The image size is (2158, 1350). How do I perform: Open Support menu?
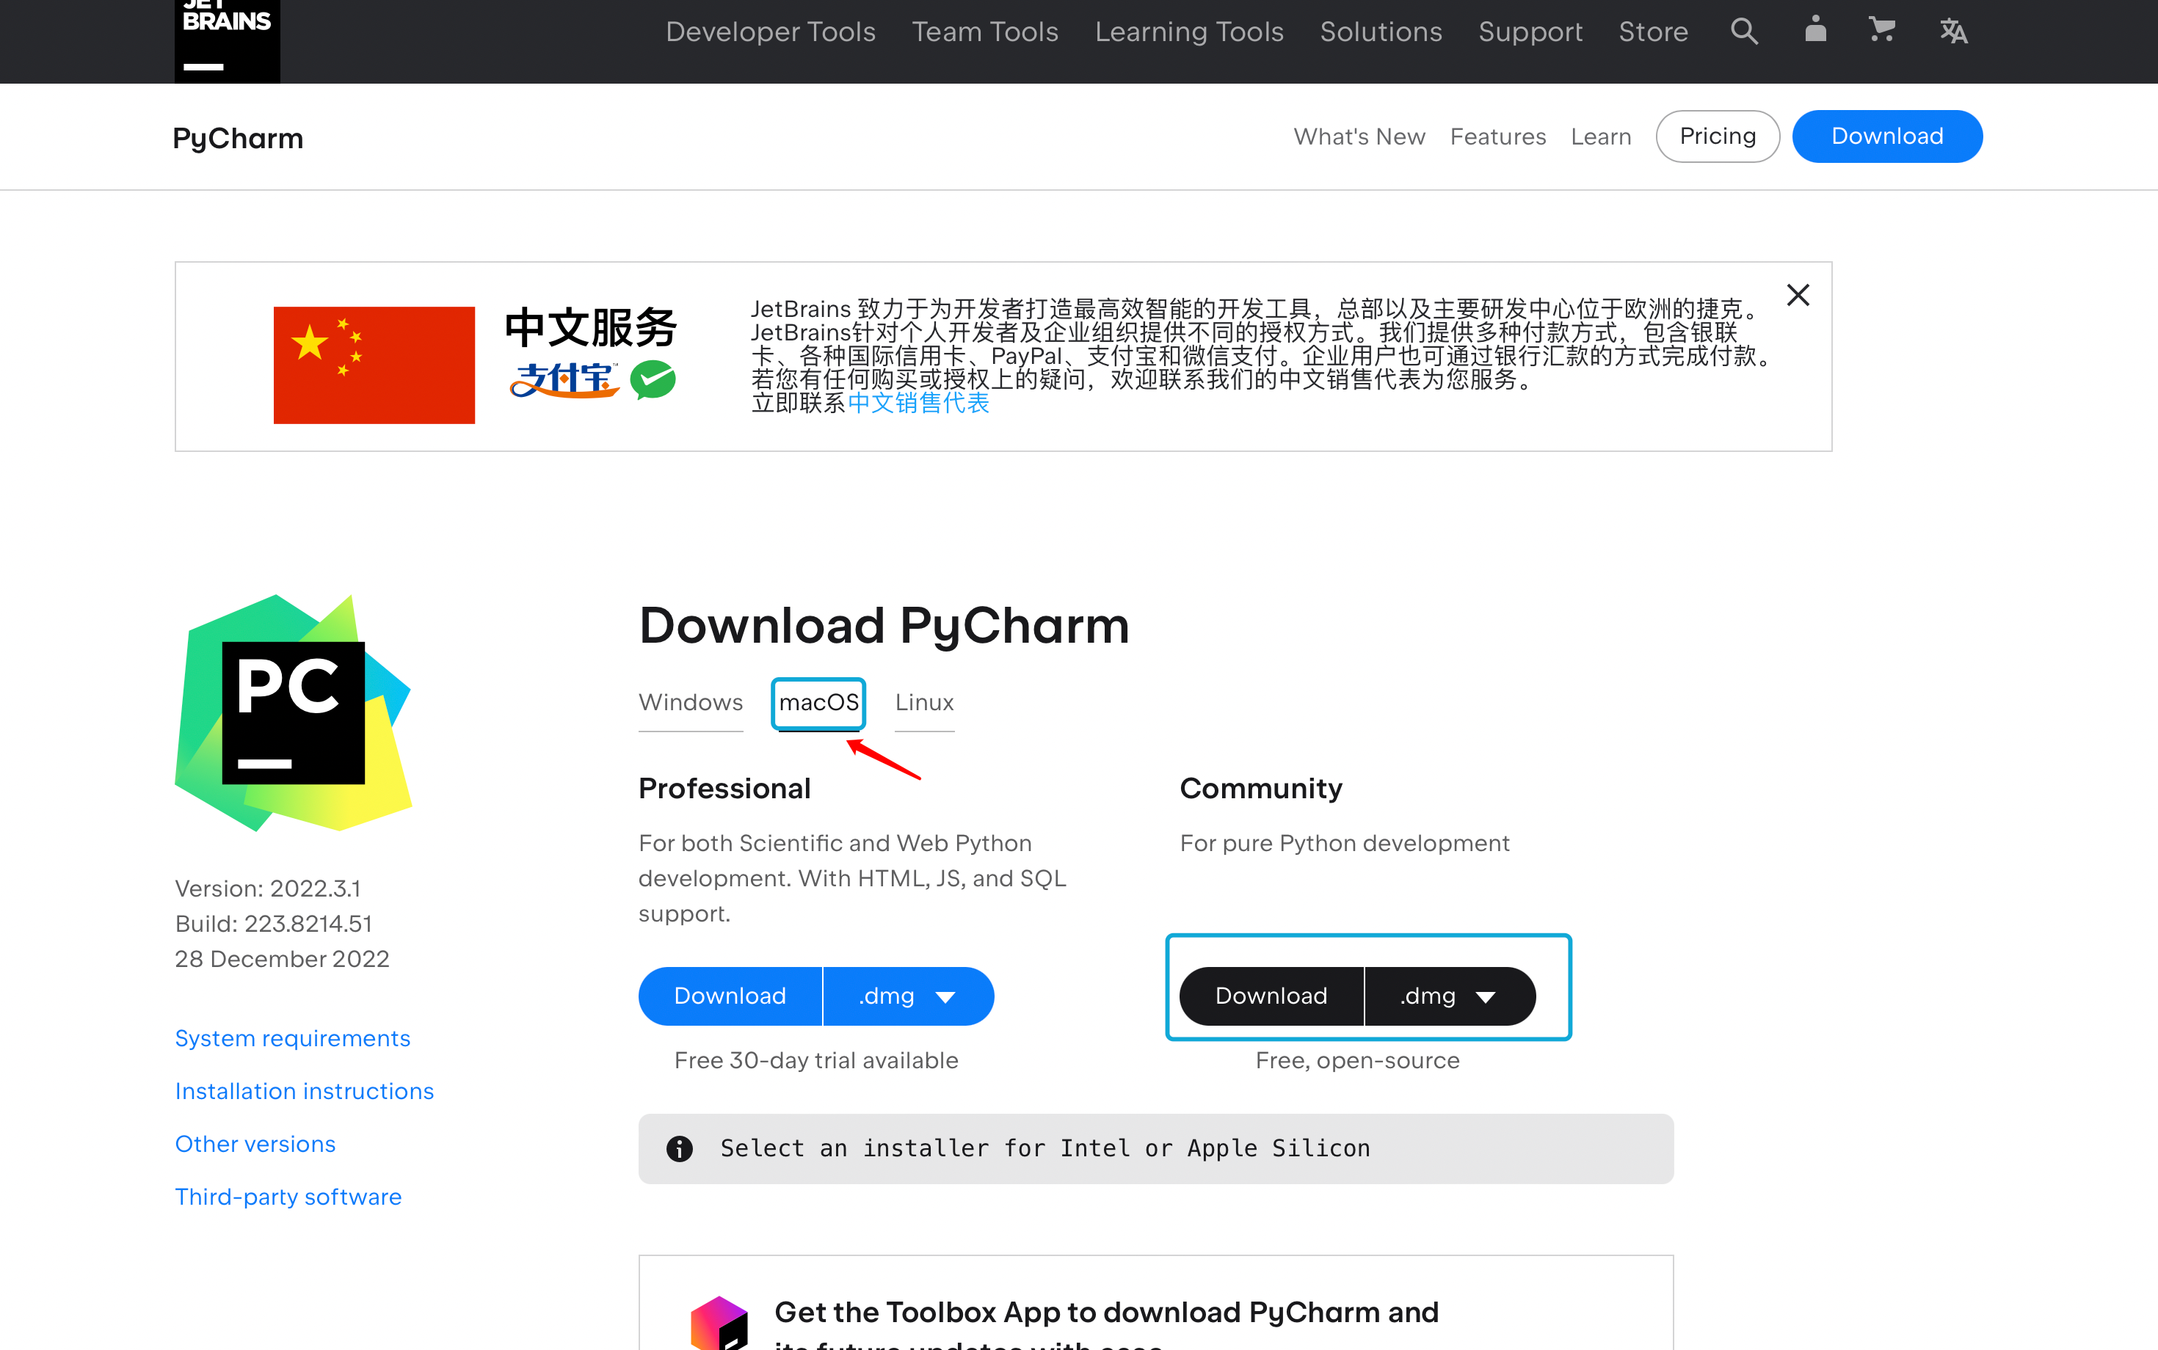click(x=1530, y=32)
